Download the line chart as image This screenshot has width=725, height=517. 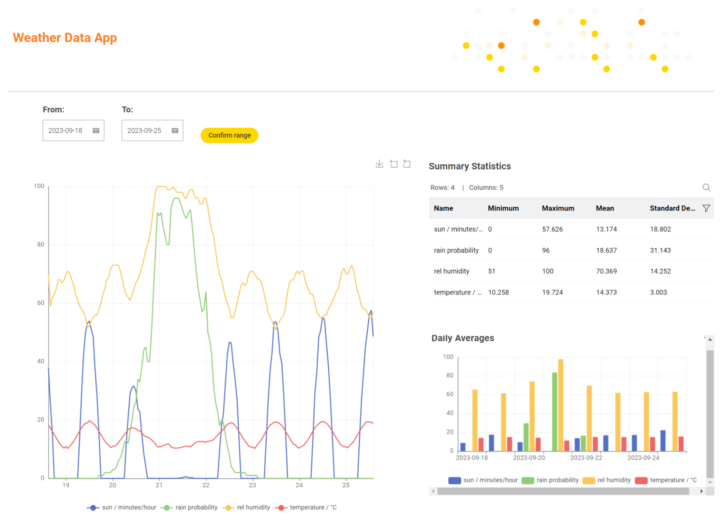click(379, 164)
